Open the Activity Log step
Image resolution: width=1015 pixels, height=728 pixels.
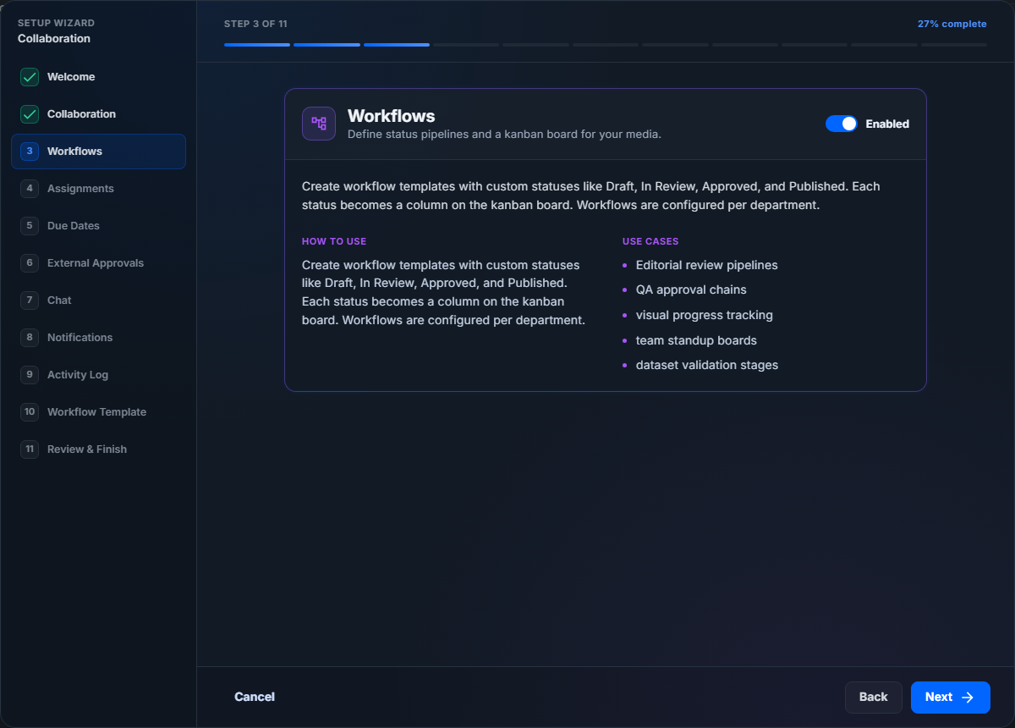point(98,375)
